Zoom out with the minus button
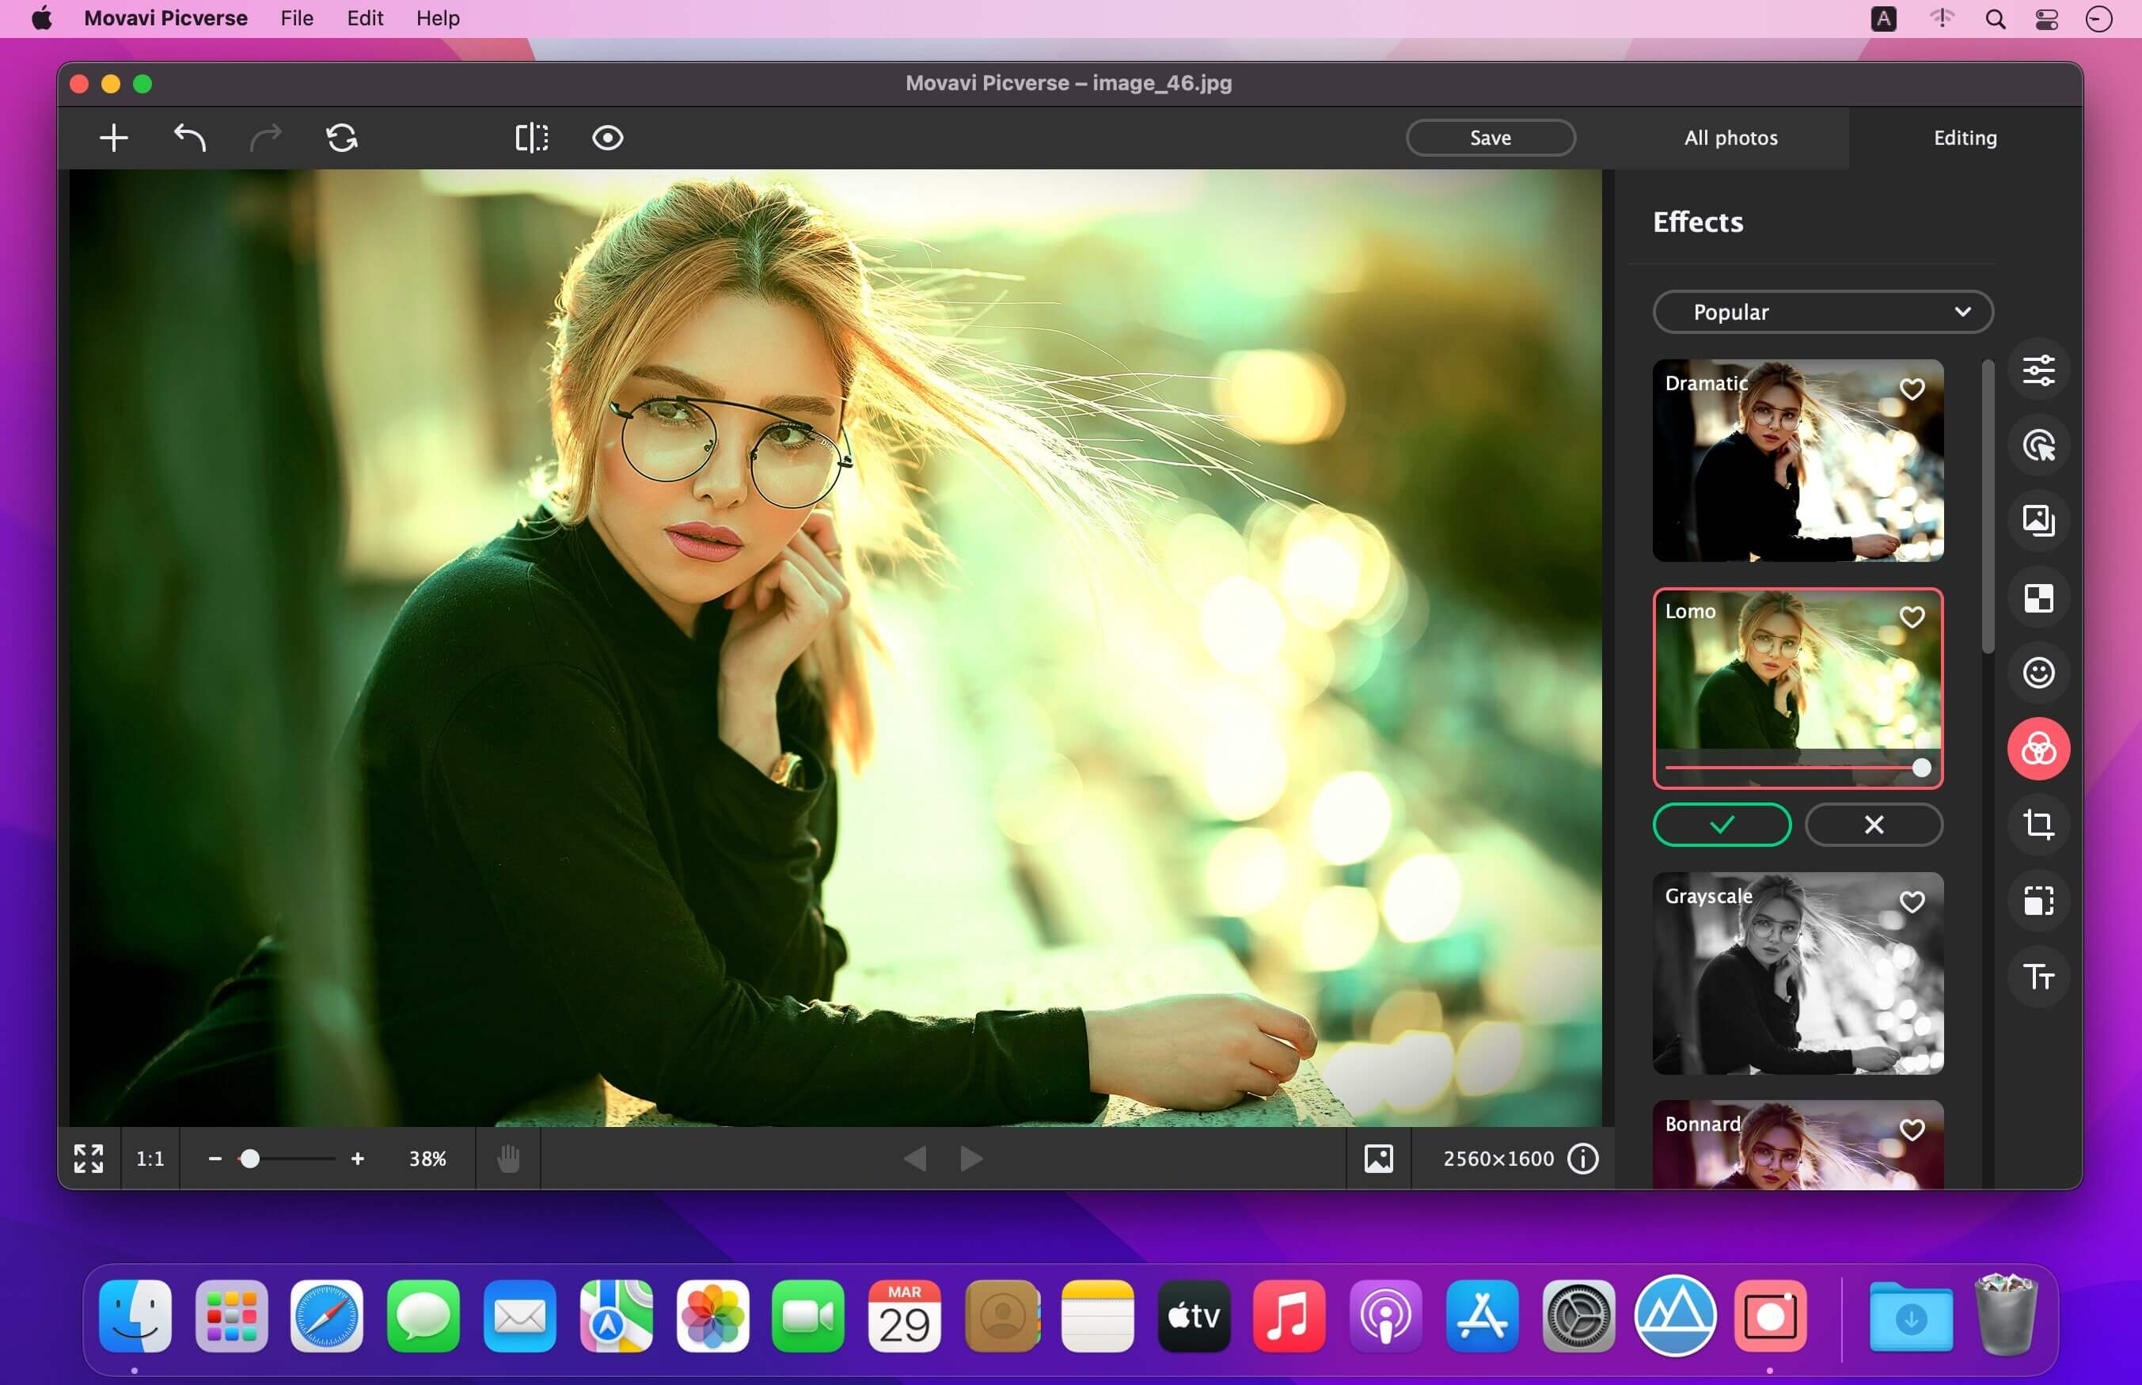The image size is (2142, 1385). 214,1159
